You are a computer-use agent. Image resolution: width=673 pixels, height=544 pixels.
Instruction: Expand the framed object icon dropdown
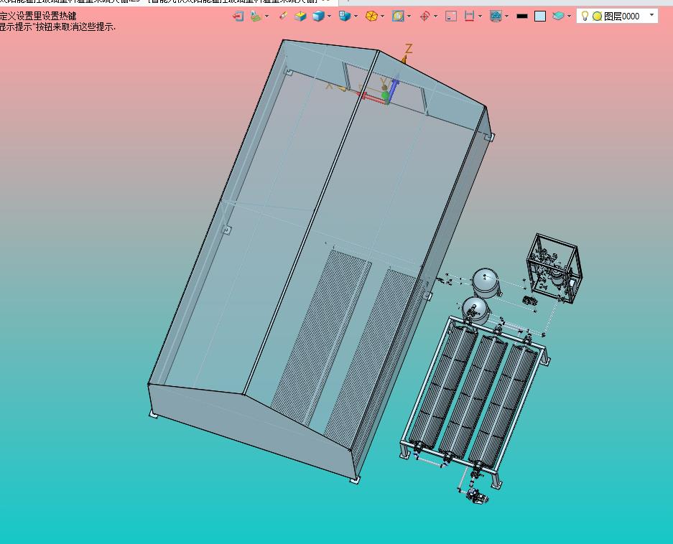[x=409, y=17]
